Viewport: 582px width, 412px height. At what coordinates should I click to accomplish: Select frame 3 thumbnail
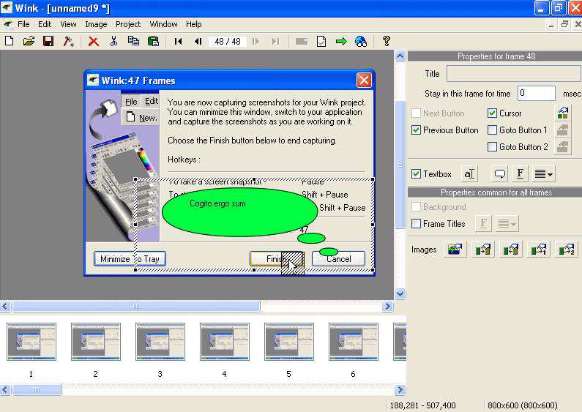tap(160, 342)
